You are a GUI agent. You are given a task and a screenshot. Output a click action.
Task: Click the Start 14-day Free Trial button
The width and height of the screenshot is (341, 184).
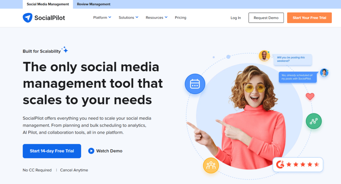click(52, 151)
